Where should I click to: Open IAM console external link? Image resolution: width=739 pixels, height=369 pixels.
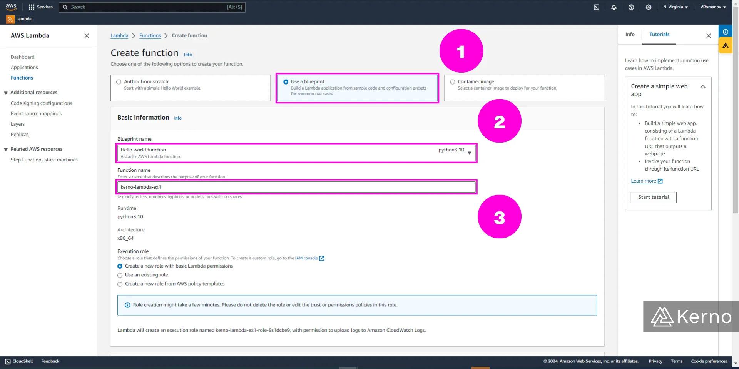coord(309,258)
